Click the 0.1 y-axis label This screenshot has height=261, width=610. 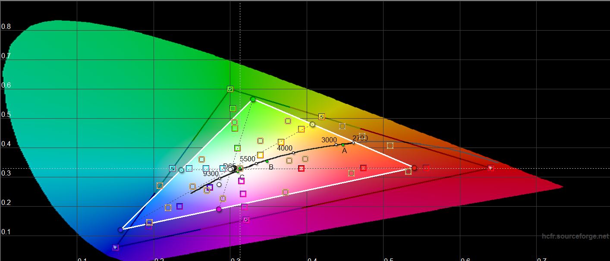pyautogui.click(x=6, y=232)
